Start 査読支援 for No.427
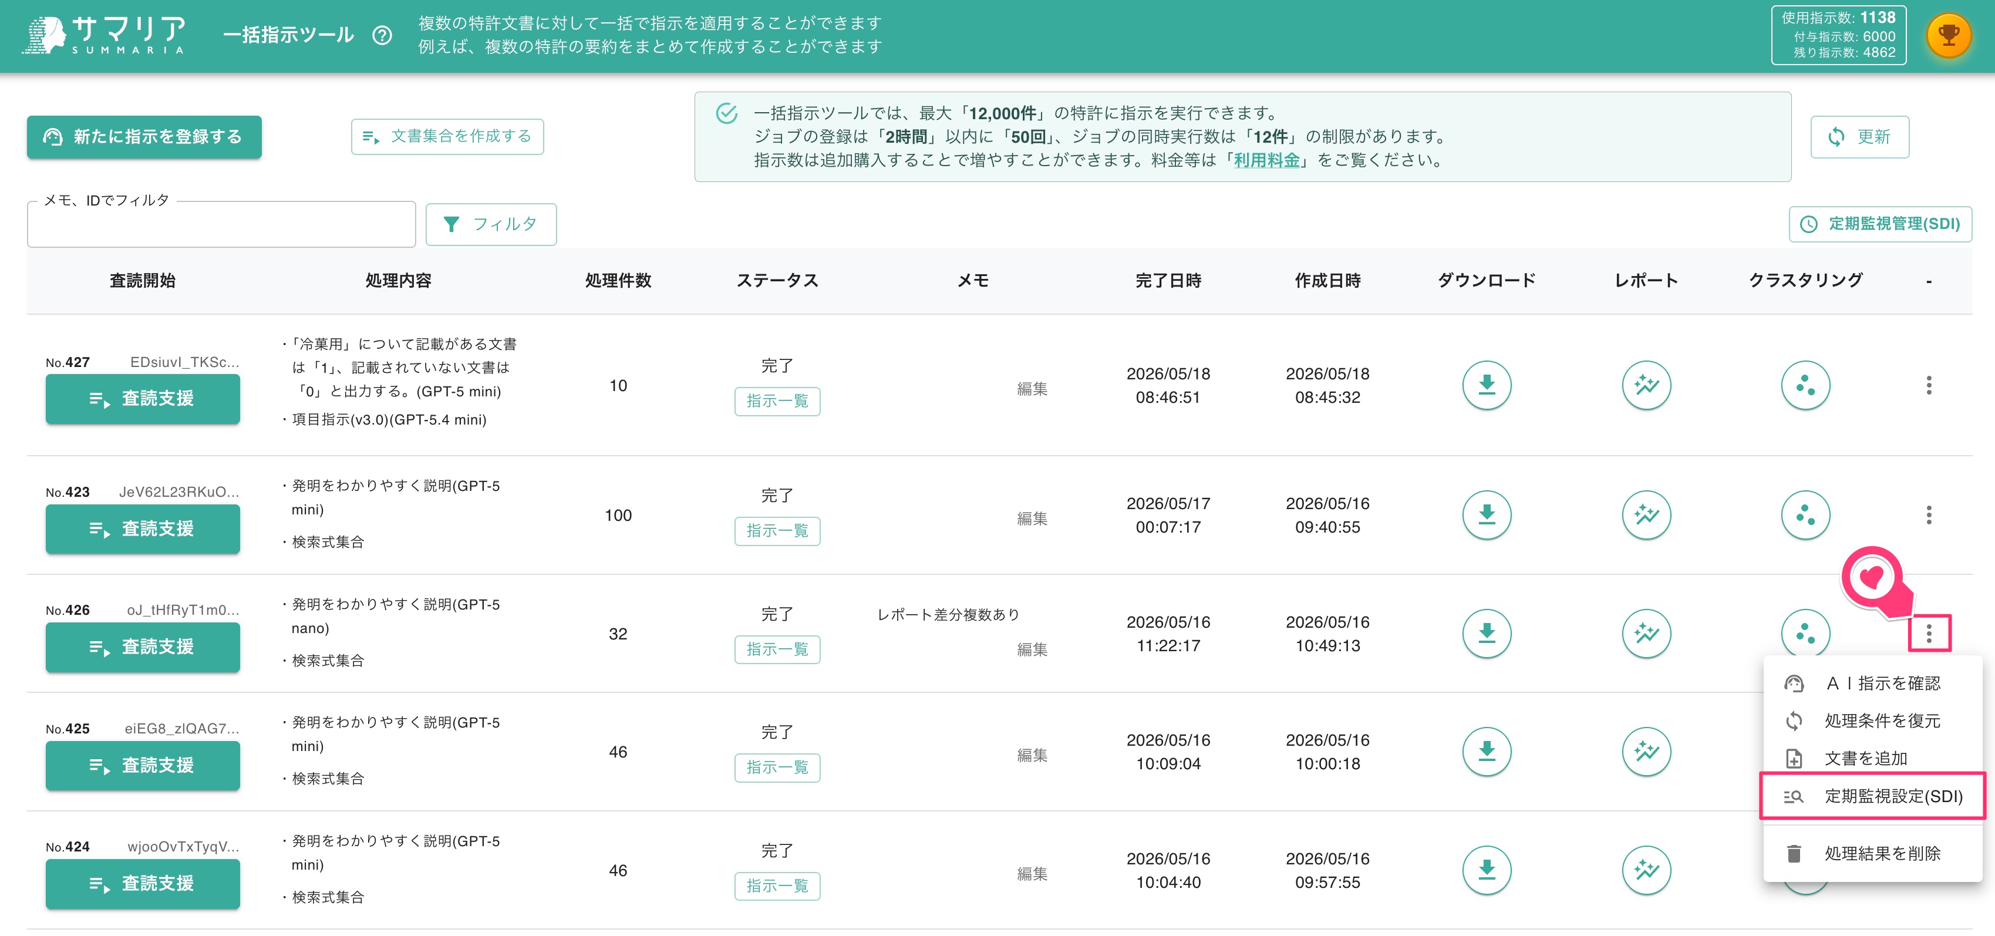Viewport: 1995px width, 936px height. point(143,399)
